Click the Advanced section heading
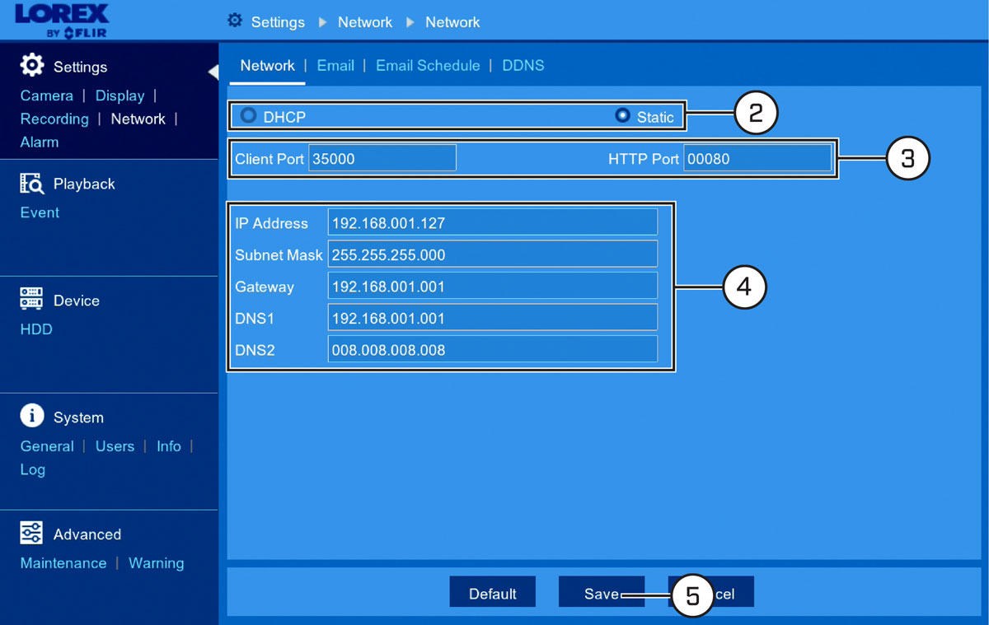The image size is (989, 625). (x=87, y=534)
